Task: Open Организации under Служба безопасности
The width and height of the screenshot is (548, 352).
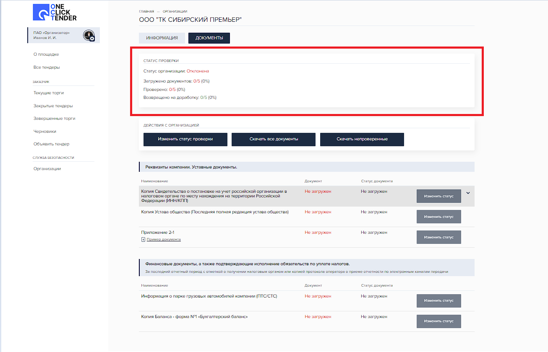Action: (x=47, y=169)
